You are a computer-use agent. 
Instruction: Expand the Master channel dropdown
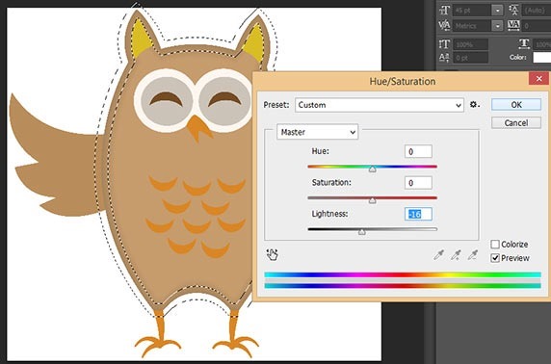(317, 132)
